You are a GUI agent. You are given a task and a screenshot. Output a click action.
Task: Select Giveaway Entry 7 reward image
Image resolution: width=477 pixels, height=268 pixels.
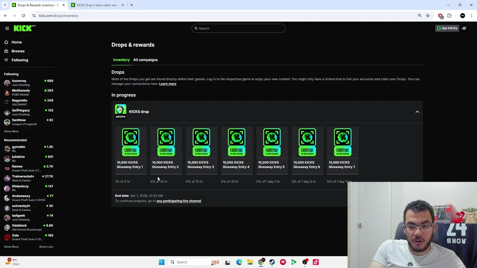click(x=342, y=142)
